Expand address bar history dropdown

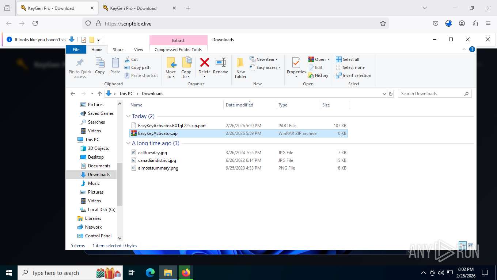click(384, 94)
